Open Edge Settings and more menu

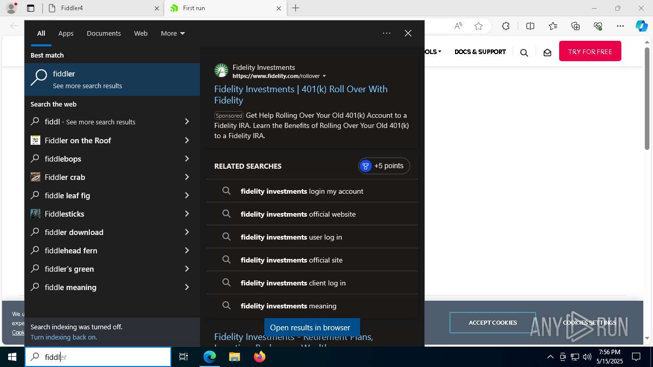[620, 26]
